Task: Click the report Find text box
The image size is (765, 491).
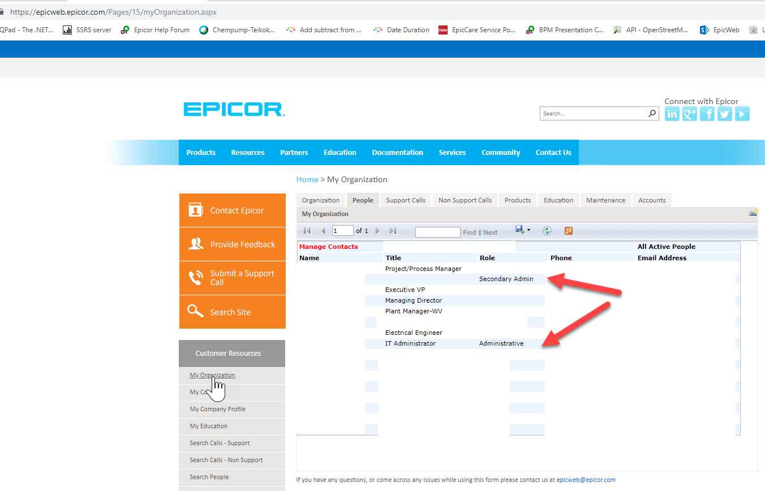Action: (x=438, y=232)
